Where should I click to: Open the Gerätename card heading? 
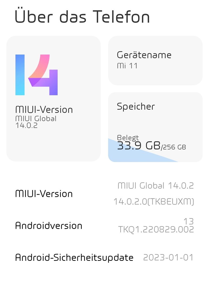(144, 55)
